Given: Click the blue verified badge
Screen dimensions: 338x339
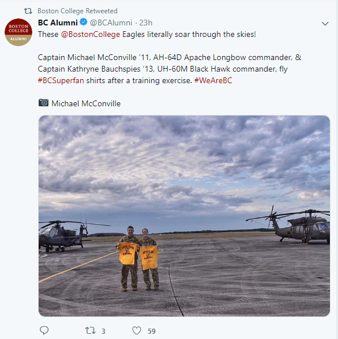Looking at the screenshot, I should coord(84,22).
